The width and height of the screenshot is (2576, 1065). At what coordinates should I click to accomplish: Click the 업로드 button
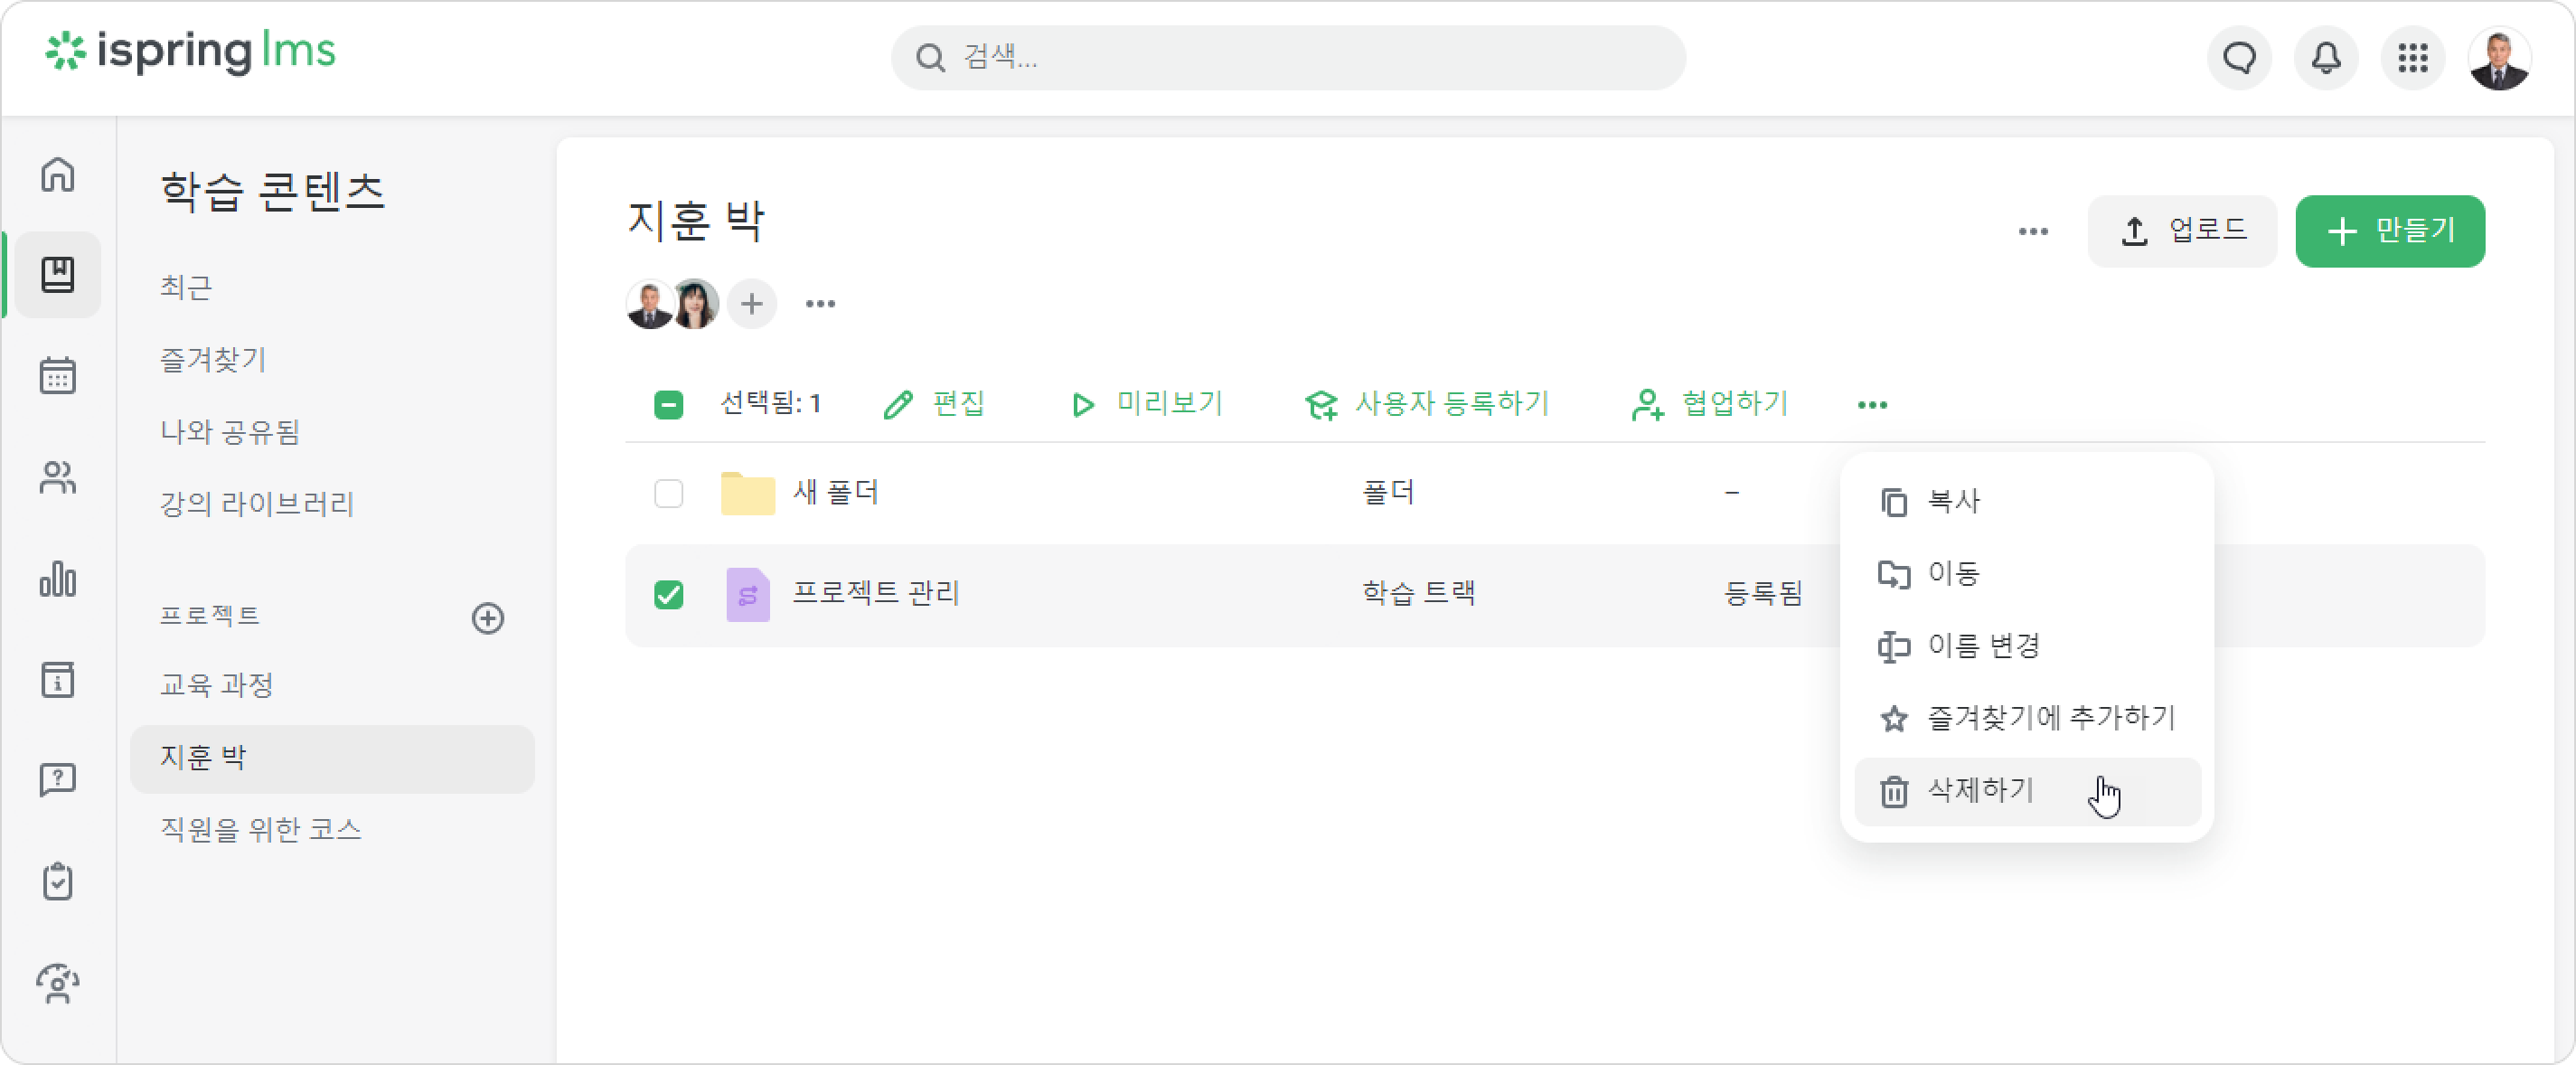[2181, 231]
